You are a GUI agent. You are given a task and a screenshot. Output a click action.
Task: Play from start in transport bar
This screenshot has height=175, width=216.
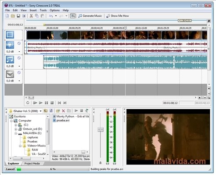coord(35,103)
